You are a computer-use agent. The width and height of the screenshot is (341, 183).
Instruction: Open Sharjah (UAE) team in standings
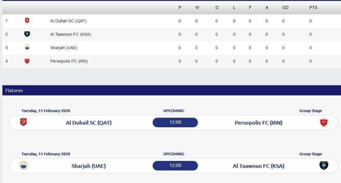(x=64, y=47)
